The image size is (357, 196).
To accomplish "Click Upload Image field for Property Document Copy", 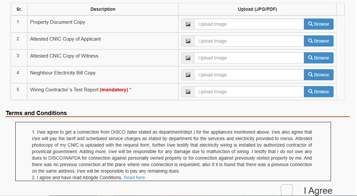I will pyautogui.click(x=249, y=24).
